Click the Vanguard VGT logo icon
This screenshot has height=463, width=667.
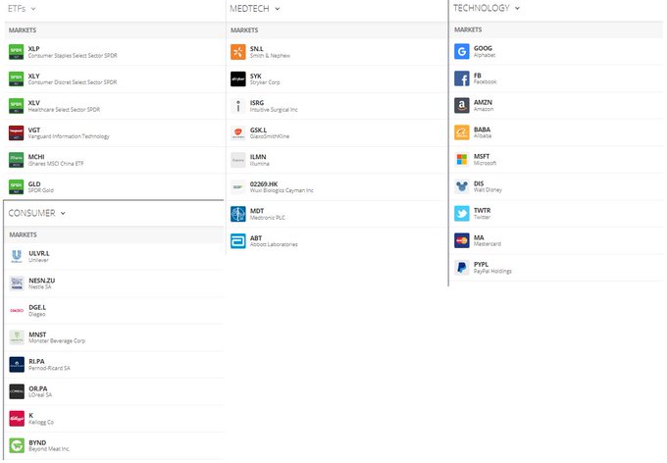click(x=17, y=132)
